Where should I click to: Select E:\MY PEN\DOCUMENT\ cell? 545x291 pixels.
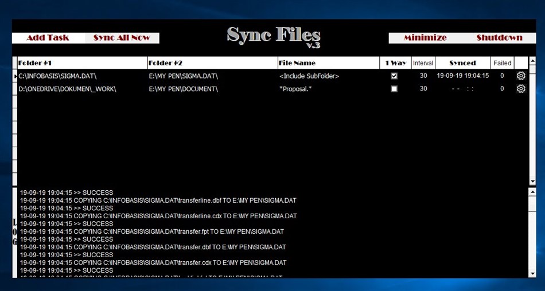click(213, 89)
